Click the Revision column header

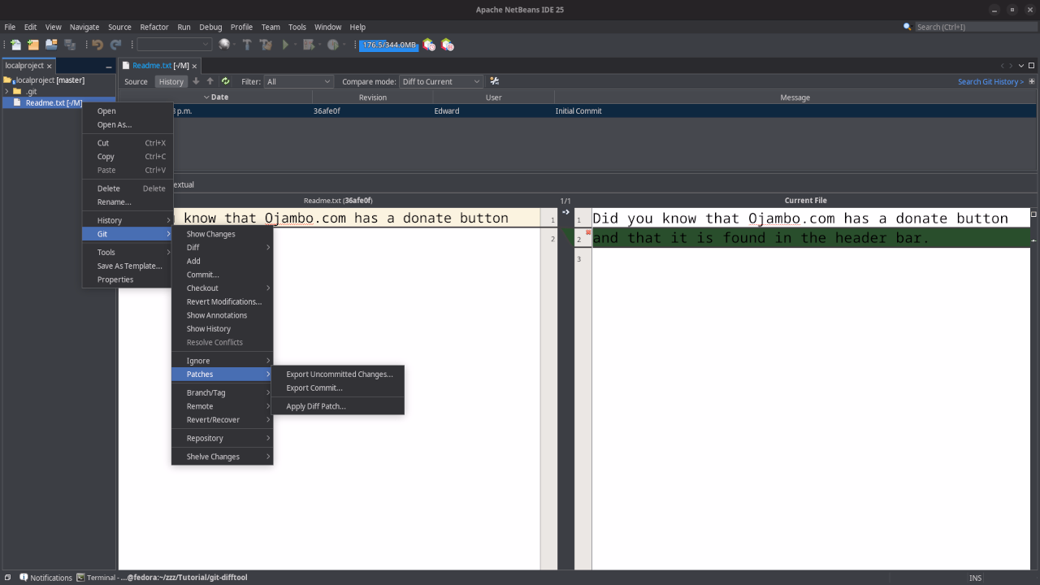[x=373, y=97]
